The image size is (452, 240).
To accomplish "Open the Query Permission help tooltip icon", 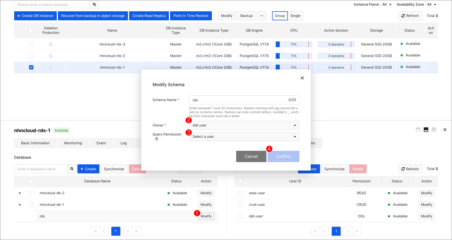I will (x=156, y=139).
